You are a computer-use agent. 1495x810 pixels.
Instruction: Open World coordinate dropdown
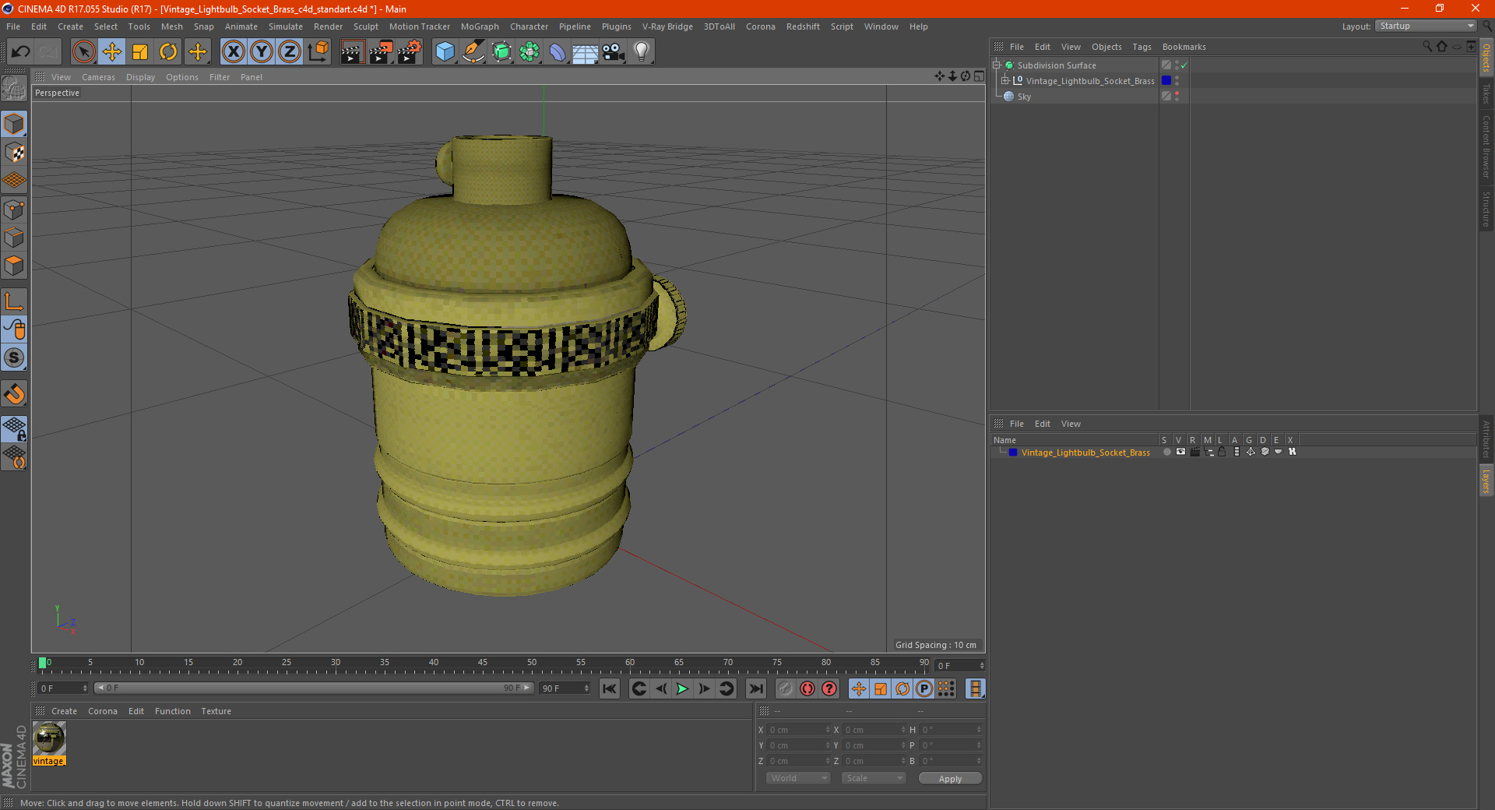798,778
